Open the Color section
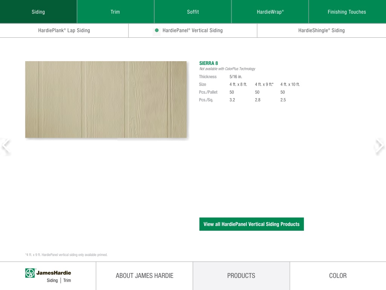 pyautogui.click(x=338, y=276)
